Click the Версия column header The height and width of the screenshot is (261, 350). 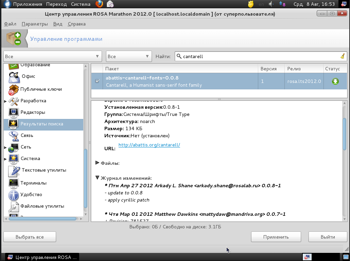(x=271, y=69)
